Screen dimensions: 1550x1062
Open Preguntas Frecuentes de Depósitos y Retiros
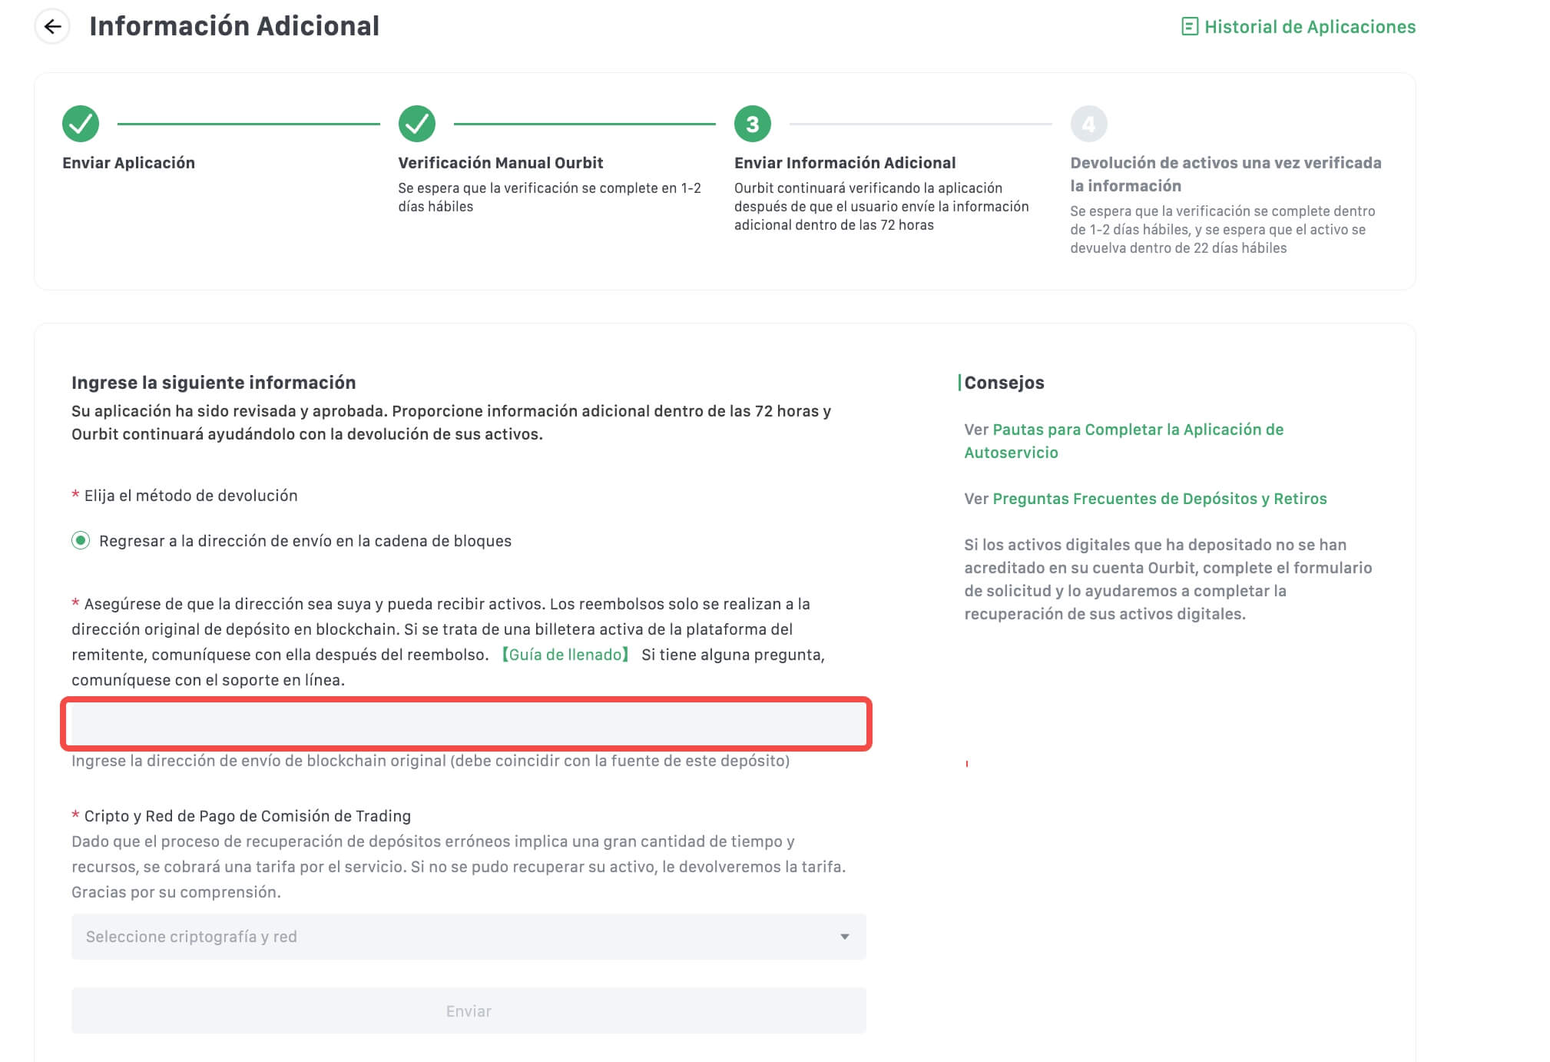pyautogui.click(x=1159, y=499)
